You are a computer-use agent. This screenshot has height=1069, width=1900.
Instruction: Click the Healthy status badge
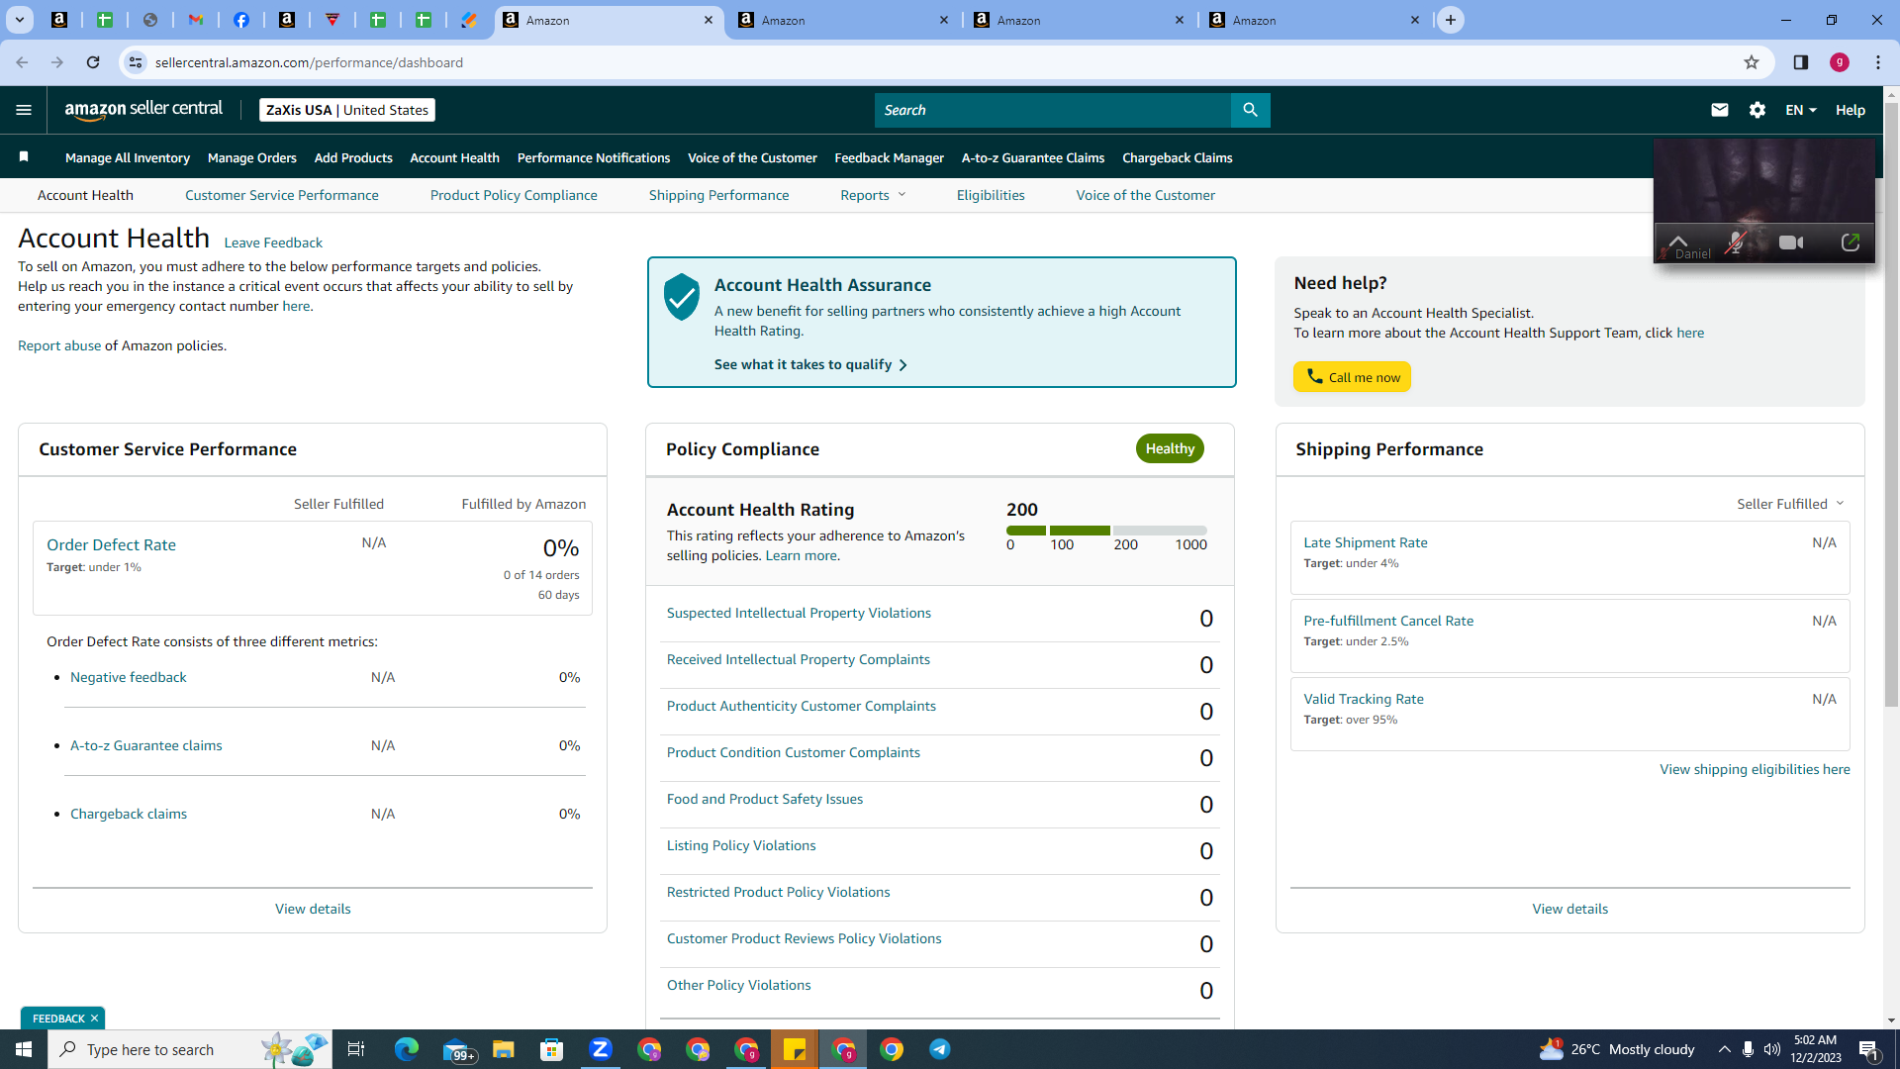(1170, 448)
